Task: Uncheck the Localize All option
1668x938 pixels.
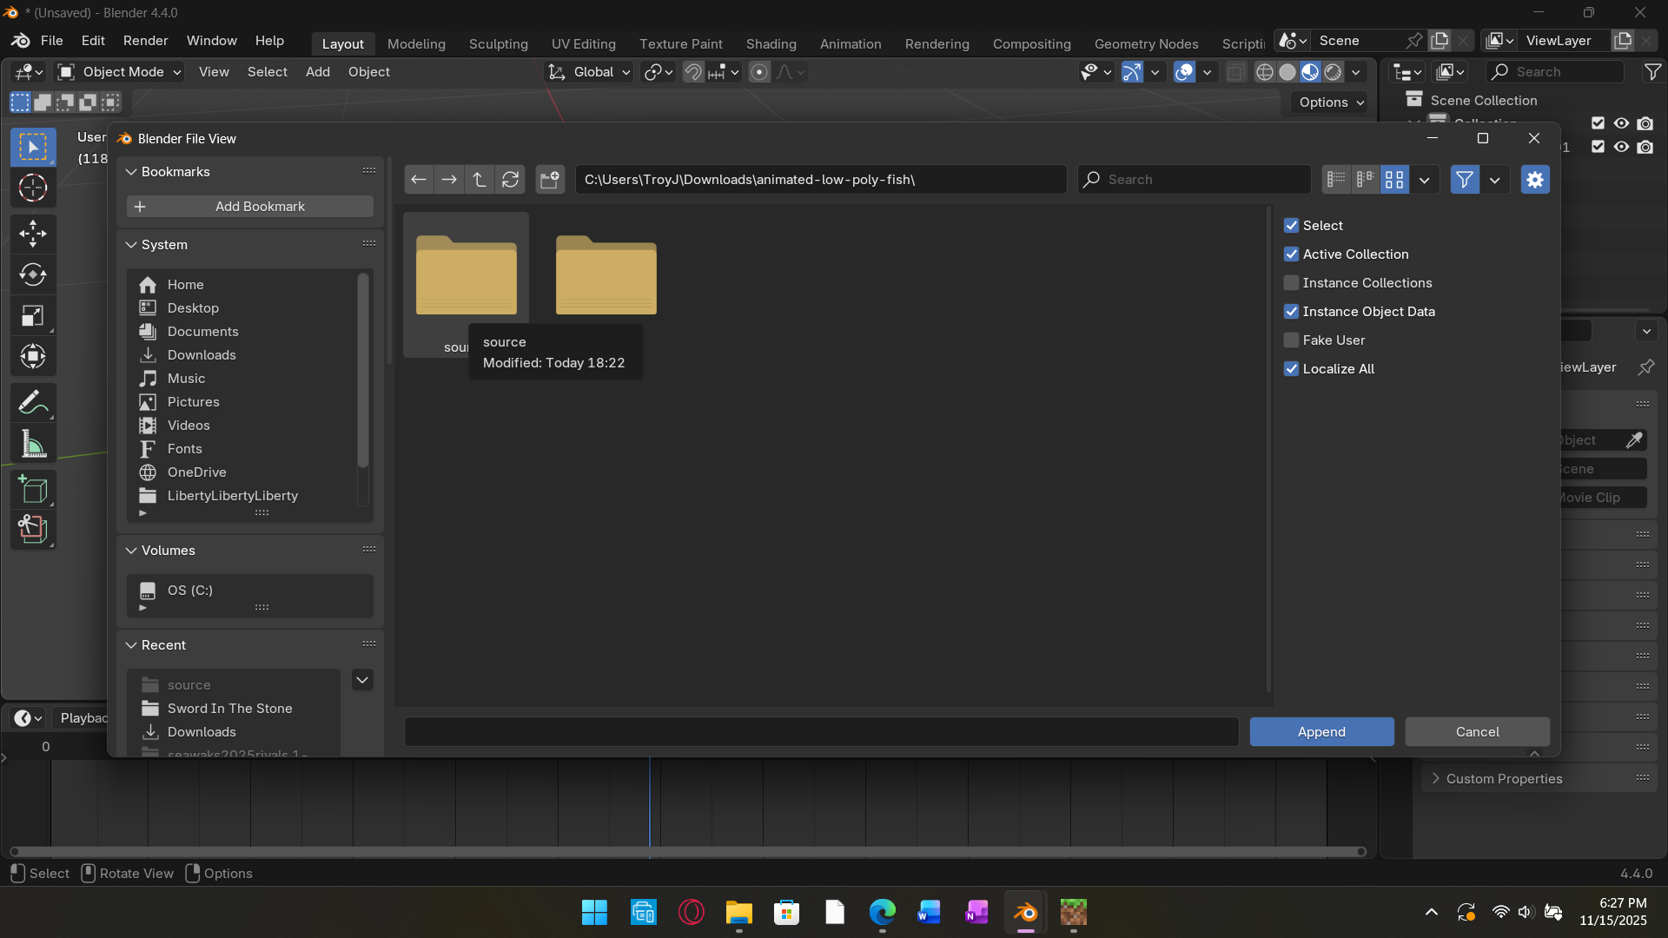Action: tap(1292, 369)
